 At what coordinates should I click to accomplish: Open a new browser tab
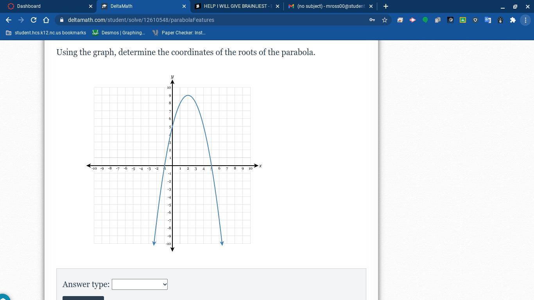(386, 6)
